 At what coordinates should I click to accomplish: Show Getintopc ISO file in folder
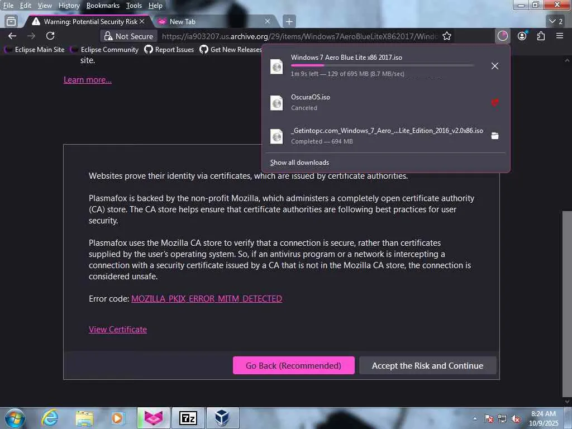click(495, 136)
